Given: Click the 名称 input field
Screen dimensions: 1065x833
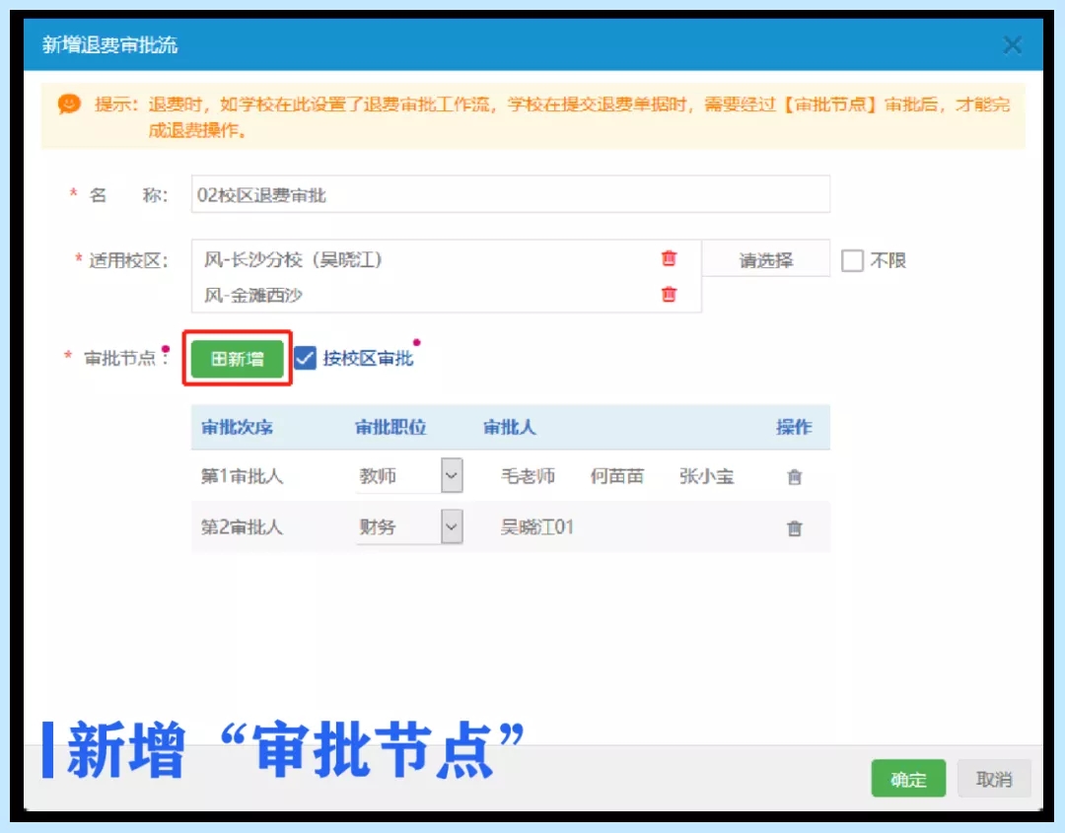Looking at the screenshot, I should pos(510,195).
